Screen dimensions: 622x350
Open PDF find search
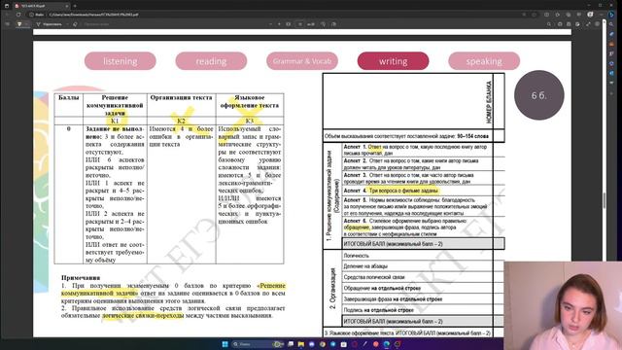(x=549, y=24)
